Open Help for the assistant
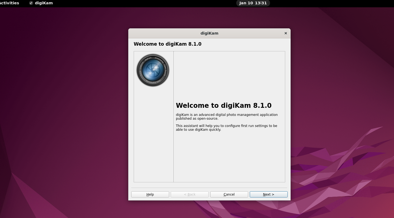The image size is (394, 218). pyautogui.click(x=150, y=194)
